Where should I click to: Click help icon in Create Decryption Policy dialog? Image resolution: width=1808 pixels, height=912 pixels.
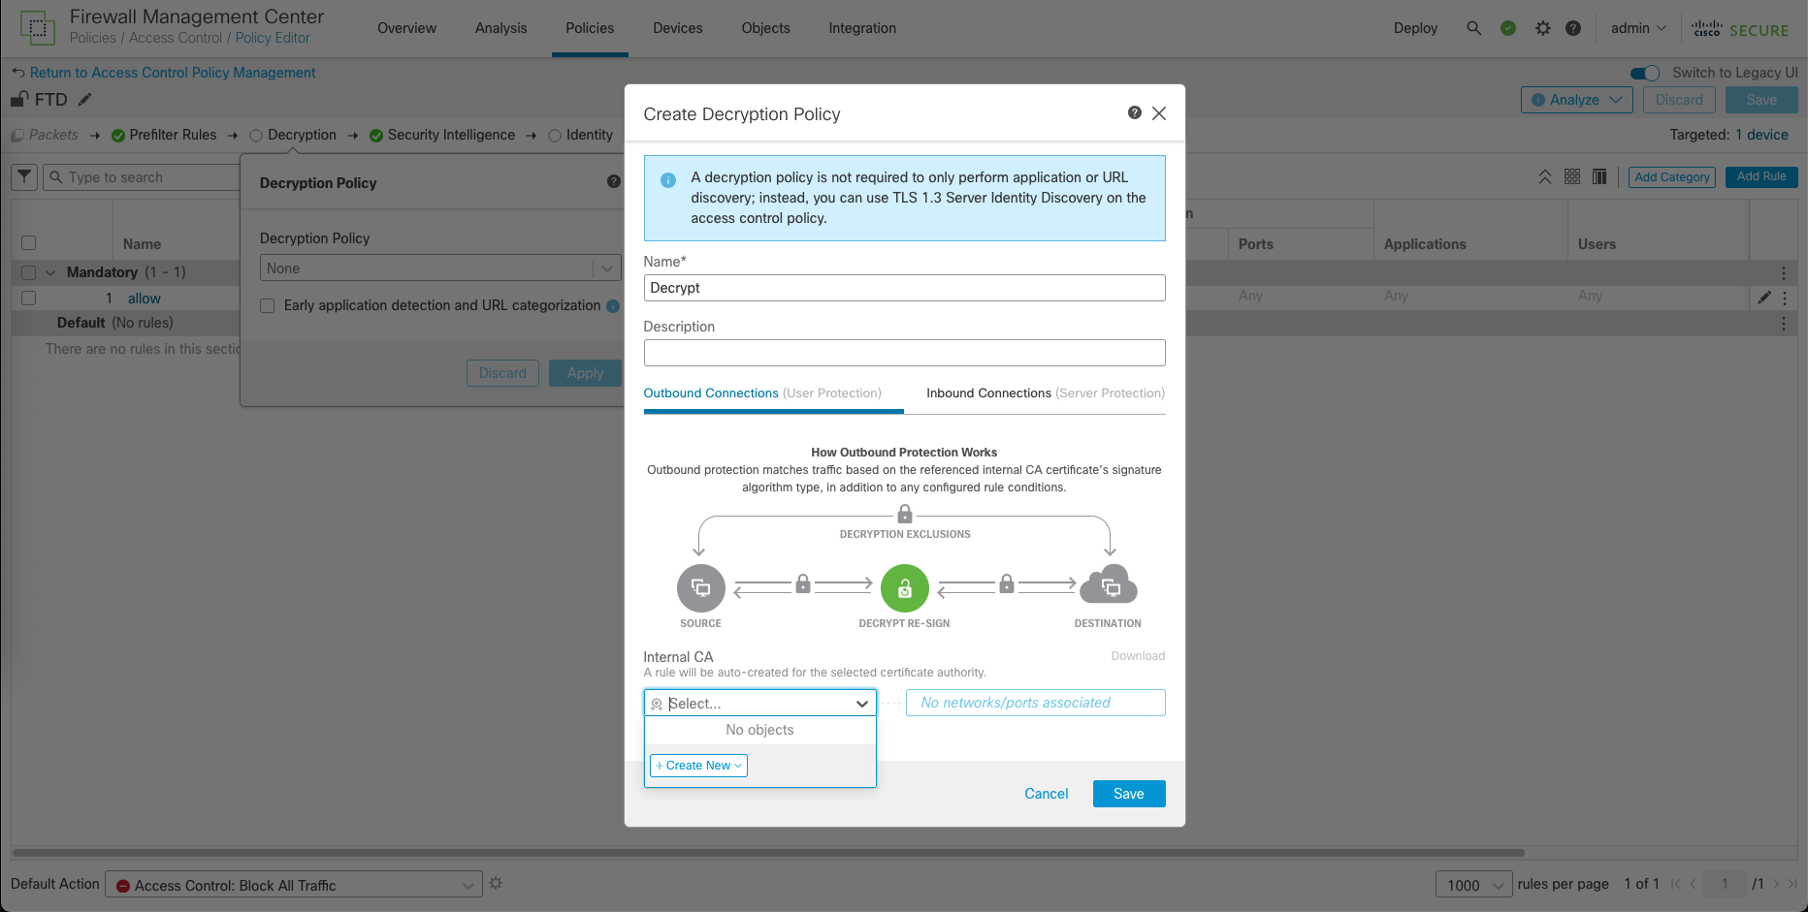click(1134, 113)
